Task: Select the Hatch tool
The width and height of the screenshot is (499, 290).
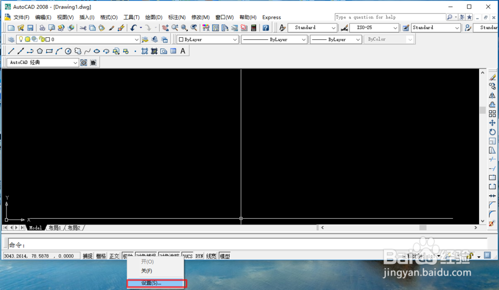Action: 145,51
